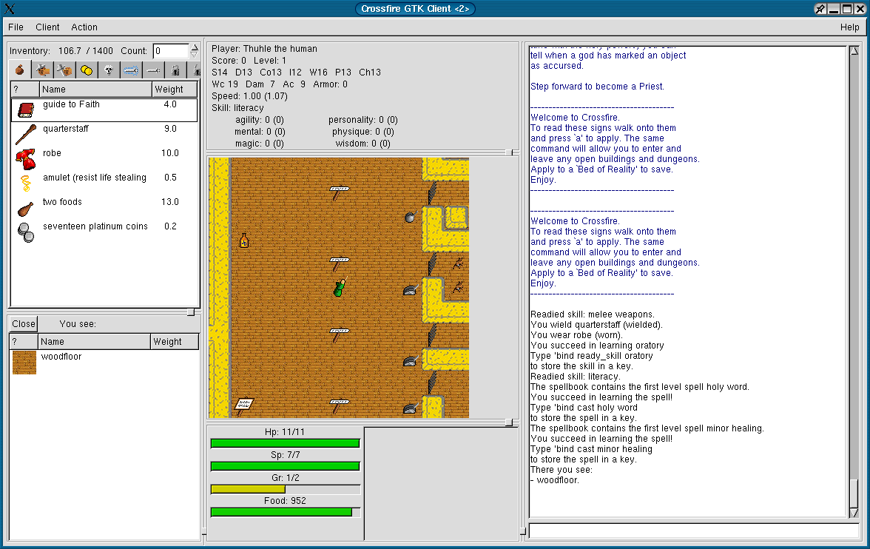Switch to the applied items tab (hand with helmet)

(x=42, y=70)
